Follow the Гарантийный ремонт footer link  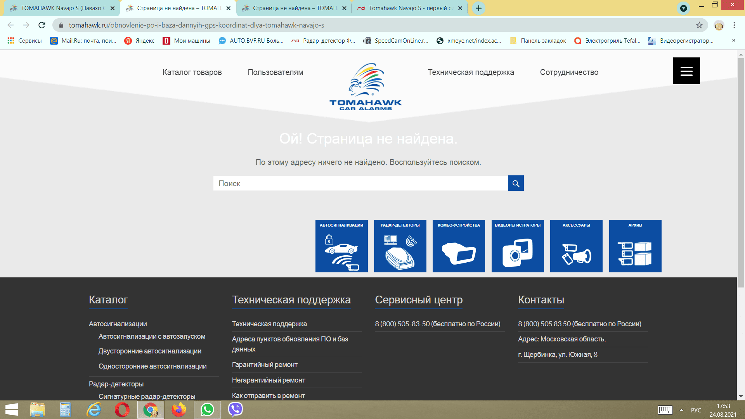(265, 365)
